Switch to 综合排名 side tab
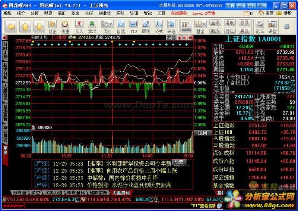 pos(5,134)
